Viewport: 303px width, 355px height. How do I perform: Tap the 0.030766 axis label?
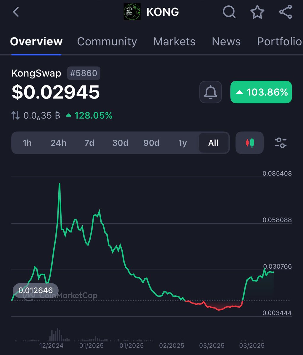pos(277,266)
